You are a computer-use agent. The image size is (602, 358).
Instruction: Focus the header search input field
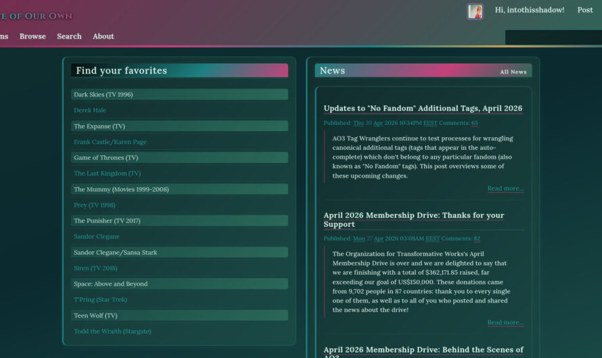click(x=553, y=38)
